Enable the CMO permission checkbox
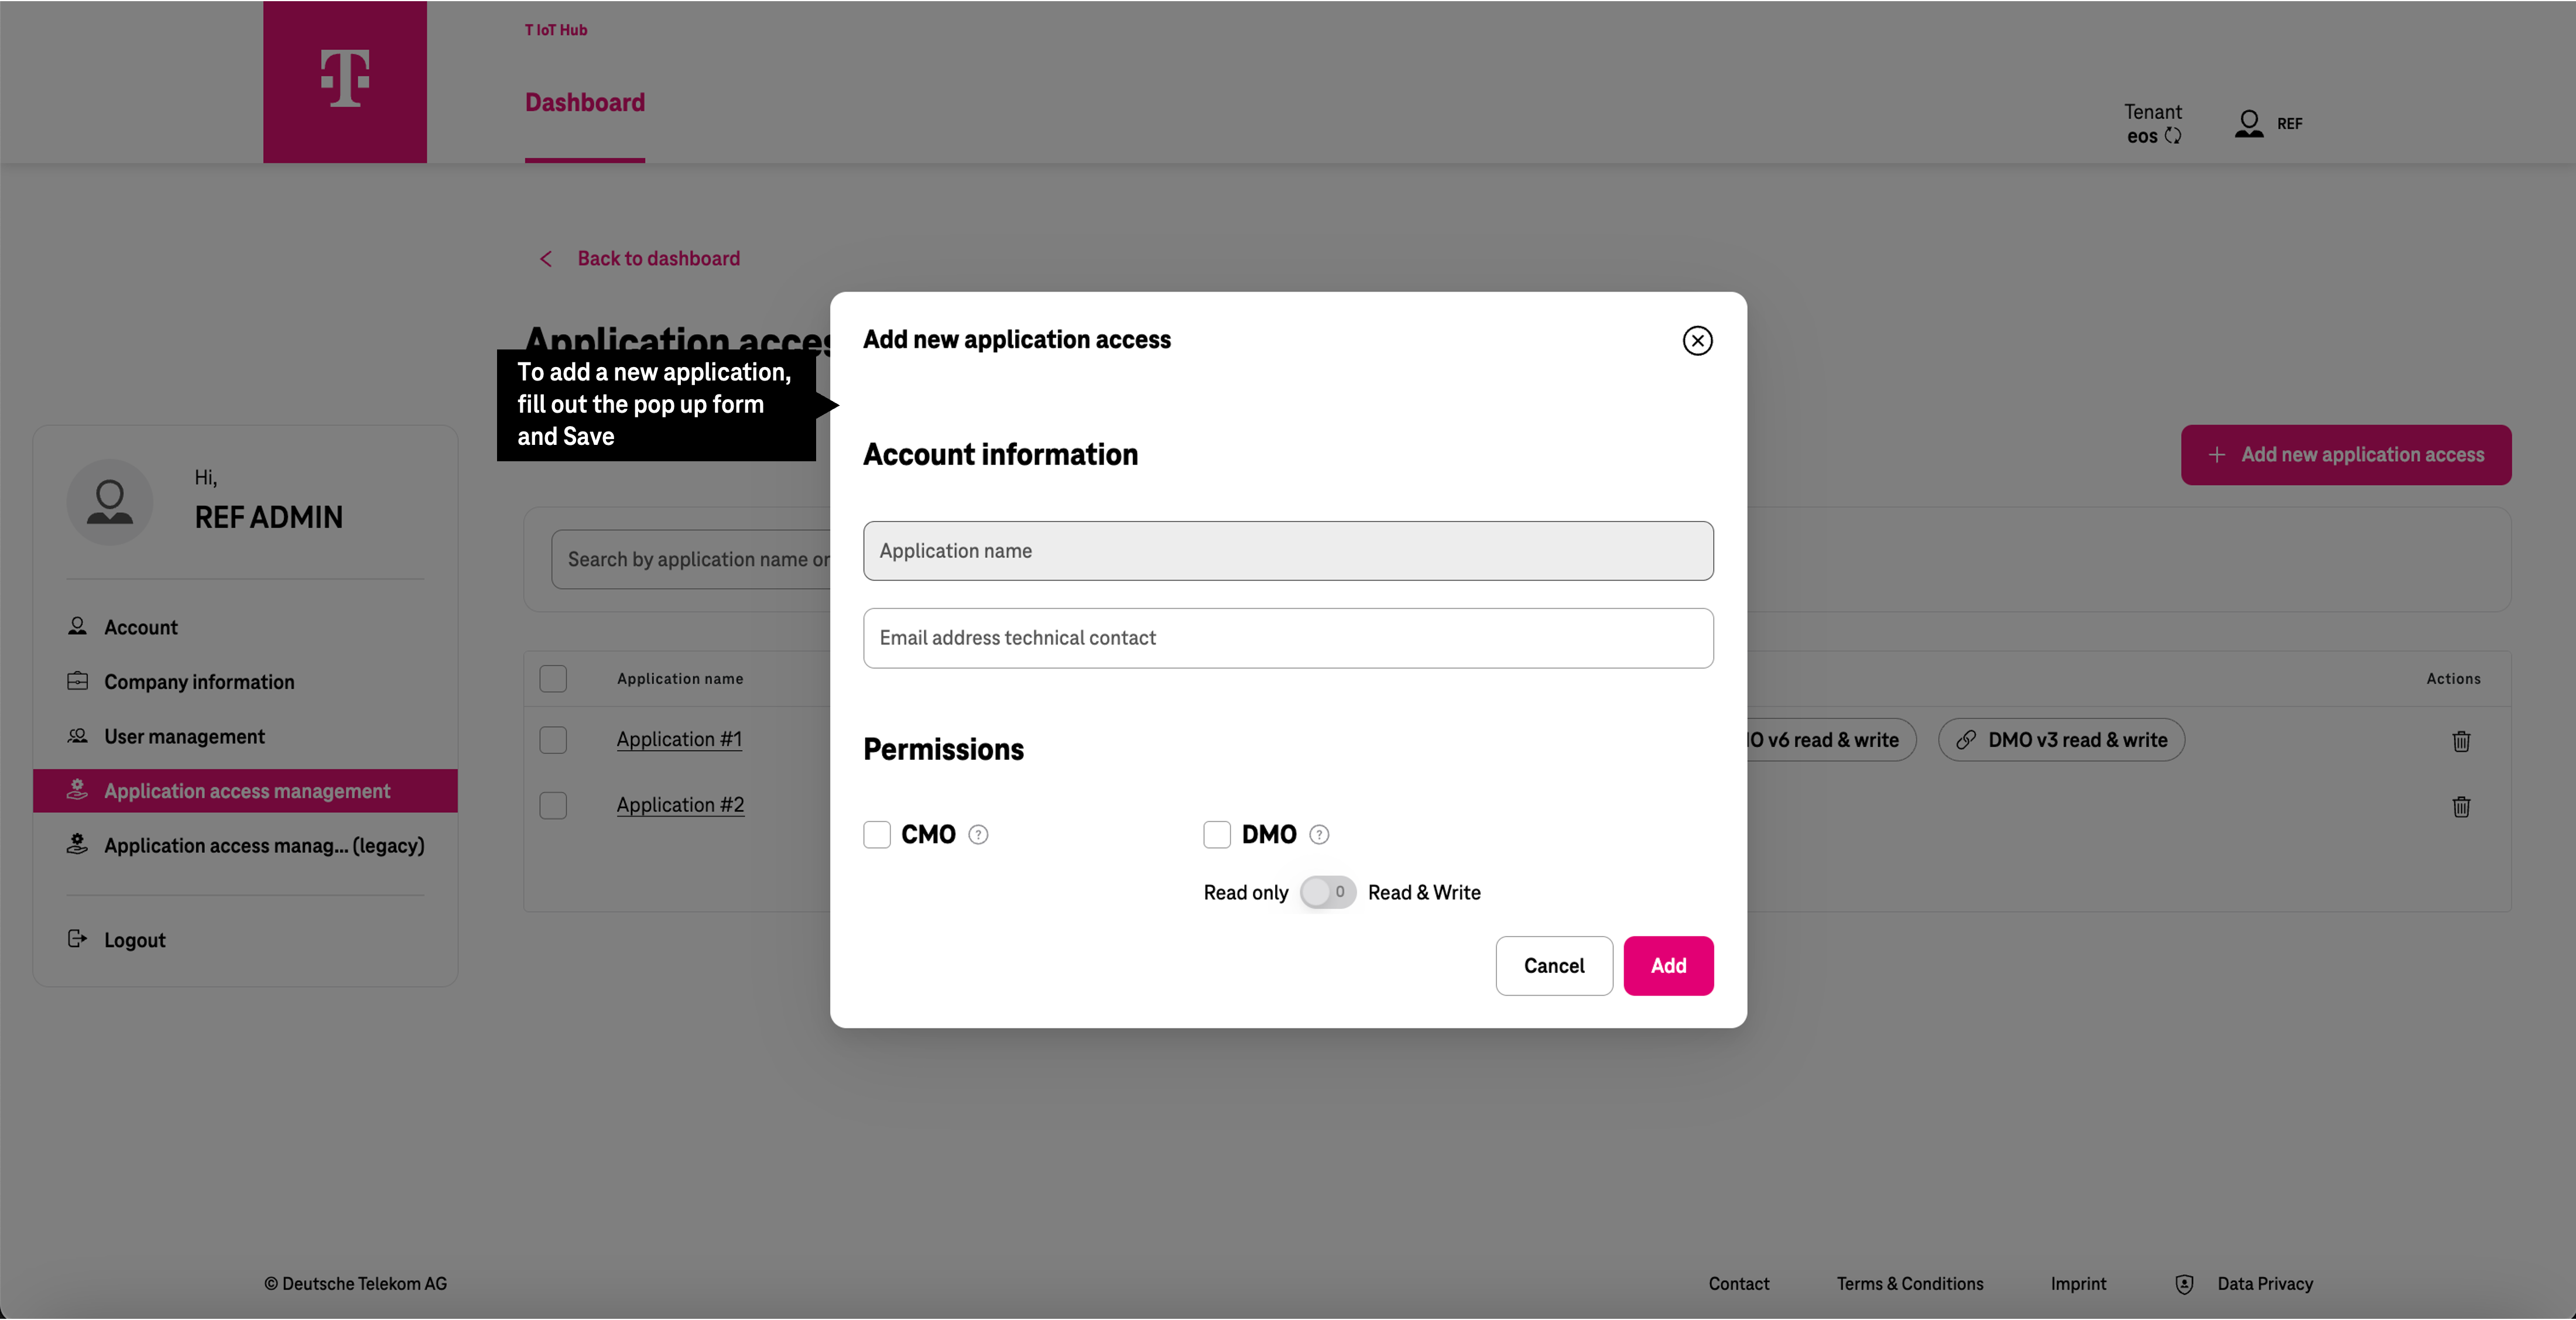The height and width of the screenshot is (1320, 2576). 877,835
